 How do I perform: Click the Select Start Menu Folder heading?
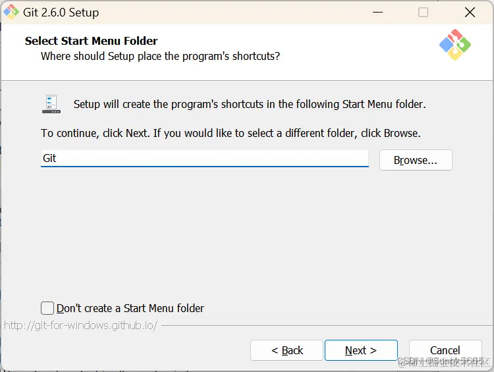tap(91, 41)
